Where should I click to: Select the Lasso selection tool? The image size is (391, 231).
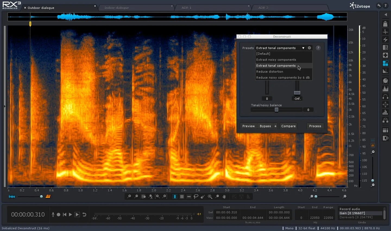point(196,197)
